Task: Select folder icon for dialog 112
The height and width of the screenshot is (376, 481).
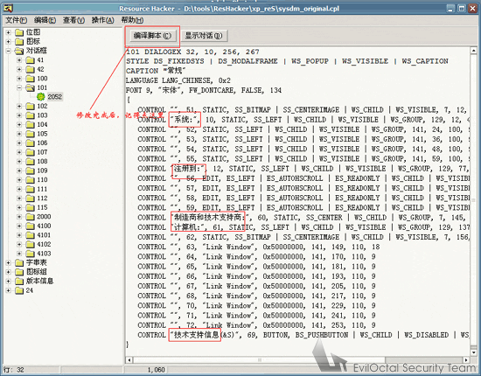Action: click(x=30, y=198)
